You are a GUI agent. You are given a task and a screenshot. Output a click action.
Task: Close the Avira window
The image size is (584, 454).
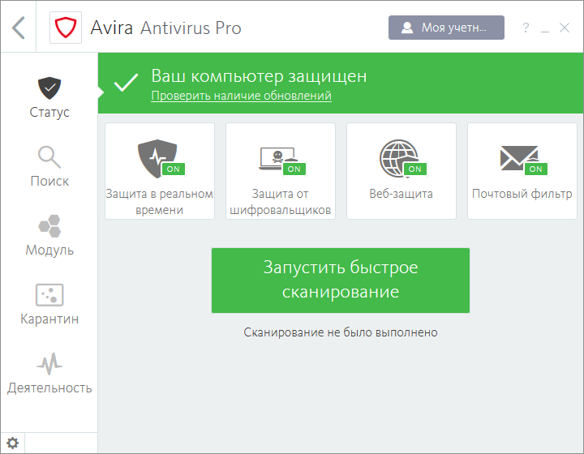click(x=565, y=28)
